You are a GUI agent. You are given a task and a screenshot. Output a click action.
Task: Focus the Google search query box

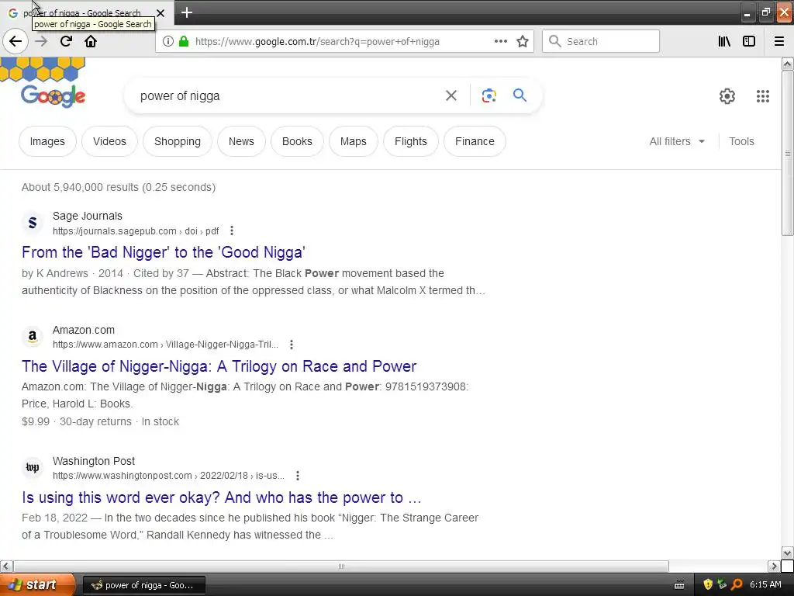[x=286, y=95]
